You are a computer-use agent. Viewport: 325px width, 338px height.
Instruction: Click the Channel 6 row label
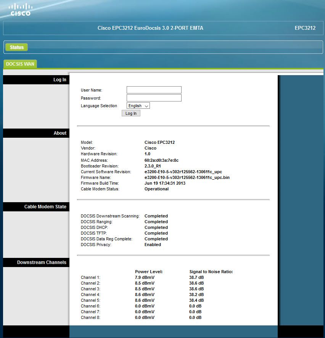point(90,306)
